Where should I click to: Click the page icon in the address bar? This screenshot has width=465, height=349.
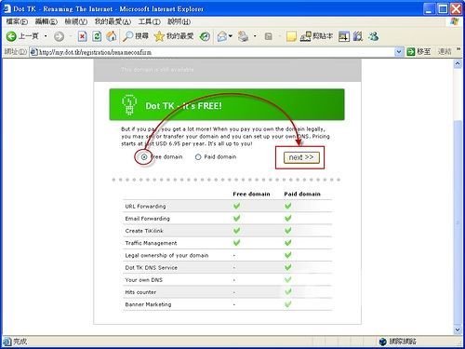coord(33,52)
